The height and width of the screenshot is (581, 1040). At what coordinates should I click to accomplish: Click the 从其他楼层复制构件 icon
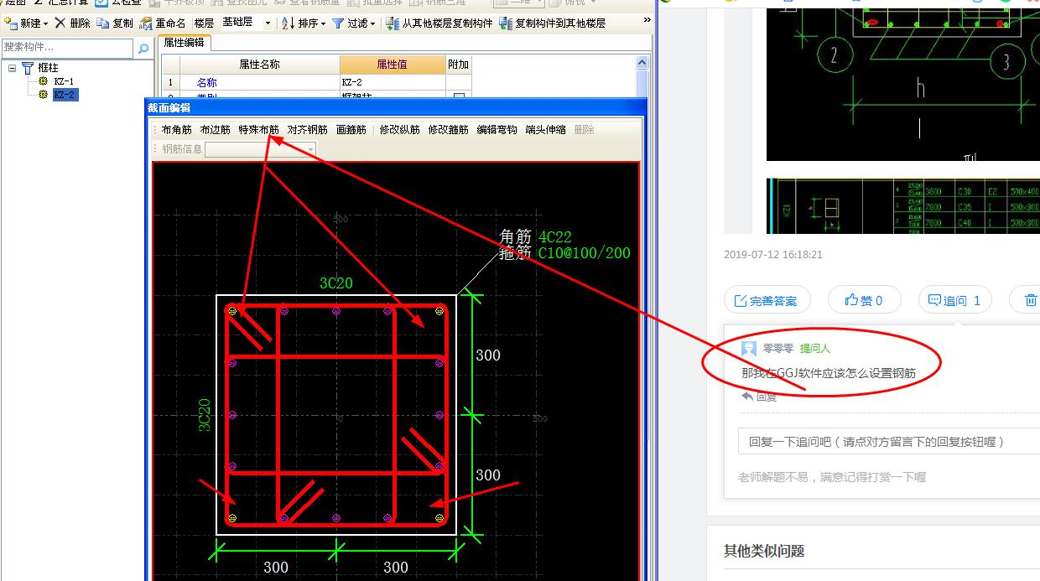tap(393, 23)
